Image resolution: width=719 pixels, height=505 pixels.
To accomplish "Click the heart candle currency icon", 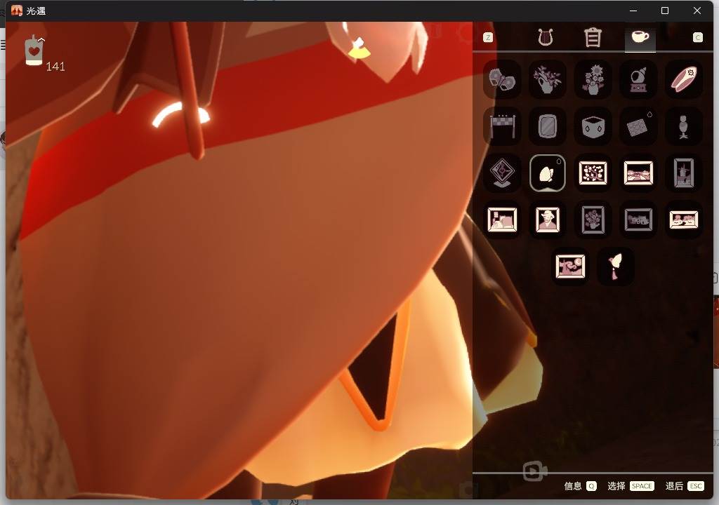I will coord(34,50).
